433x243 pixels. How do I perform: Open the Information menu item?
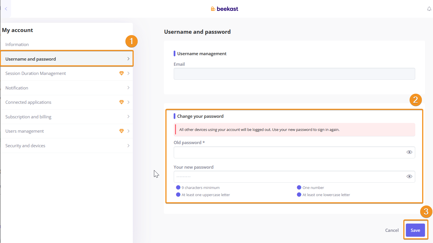tap(17, 45)
